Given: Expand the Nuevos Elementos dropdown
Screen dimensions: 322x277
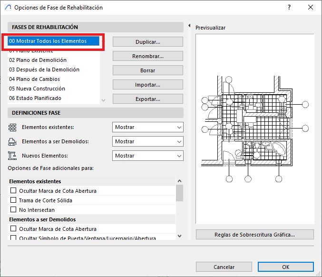Looking at the screenshot, I should [148, 156].
